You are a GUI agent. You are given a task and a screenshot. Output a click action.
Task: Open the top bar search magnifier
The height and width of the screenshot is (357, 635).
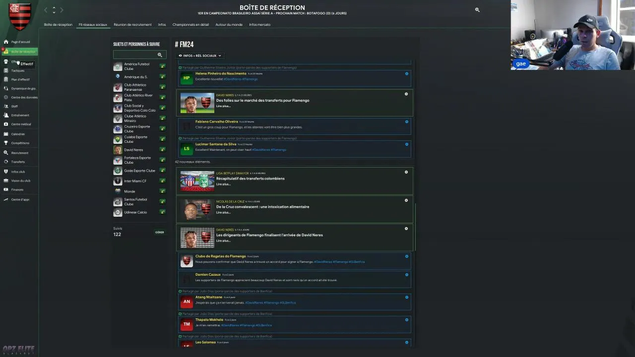pyautogui.click(x=477, y=9)
